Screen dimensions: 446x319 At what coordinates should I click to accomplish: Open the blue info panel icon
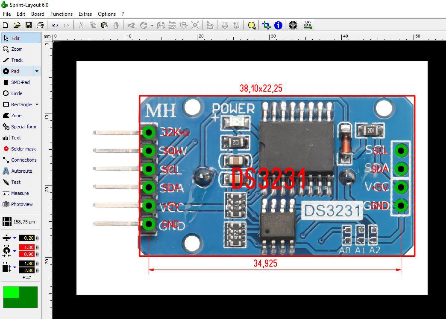point(278,25)
